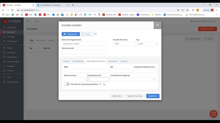Focus the Umsatzsteuer-ID field
220x123 pixels.
click(x=98, y=79)
